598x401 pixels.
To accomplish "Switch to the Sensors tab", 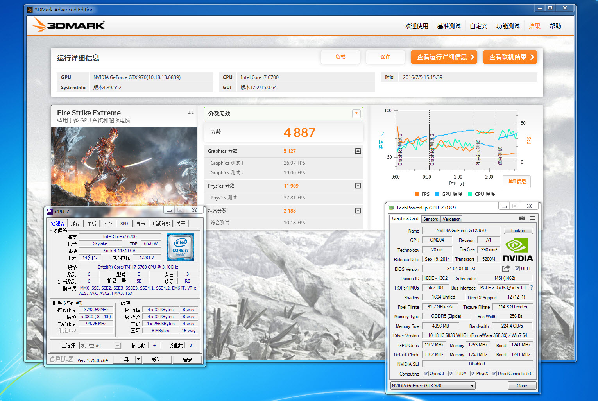I will tap(430, 219).
